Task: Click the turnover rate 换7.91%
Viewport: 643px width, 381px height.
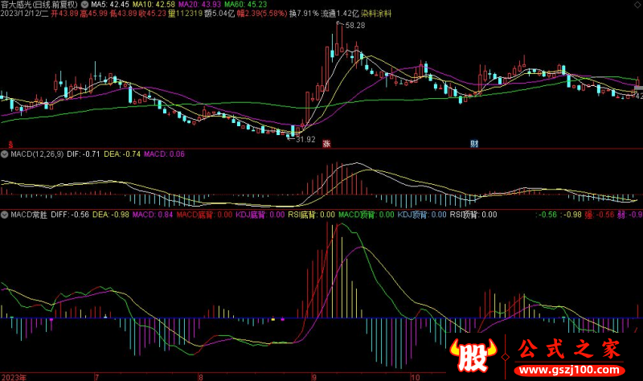Action: coord(304,14)
